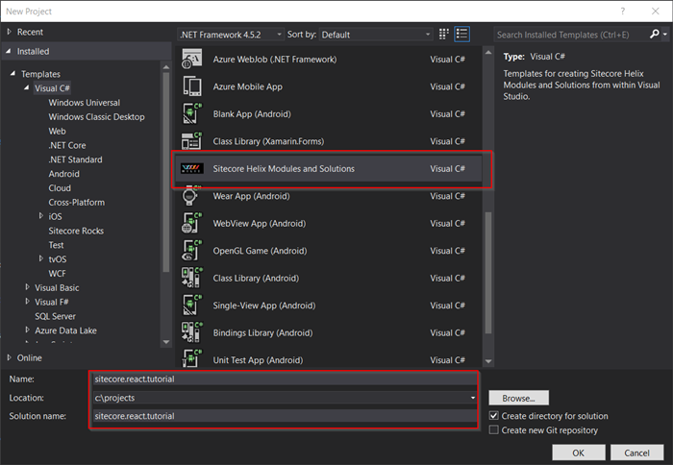Select Sitecore Helix Modules and Solutions template
Image resolution: width=673 pixels, height=465 pixels.
327,168
